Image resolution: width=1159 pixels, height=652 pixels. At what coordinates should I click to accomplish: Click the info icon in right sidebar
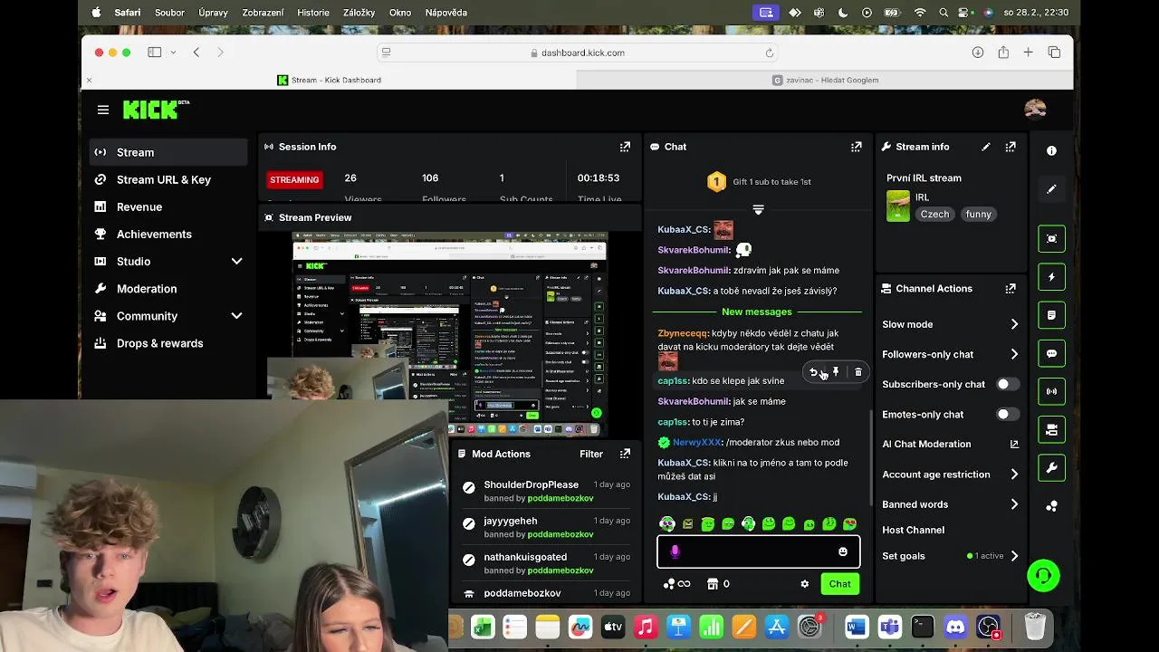(1051, 151)
